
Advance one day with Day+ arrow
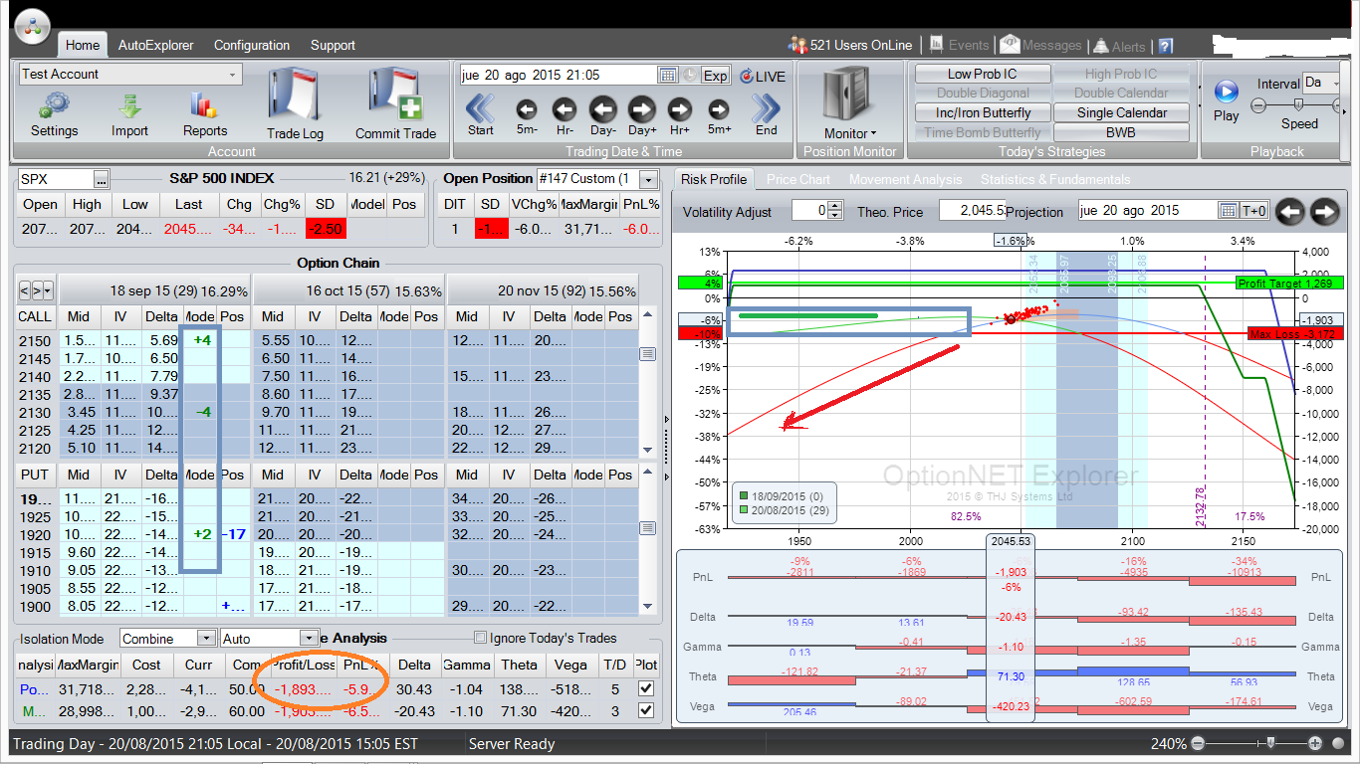641,108
